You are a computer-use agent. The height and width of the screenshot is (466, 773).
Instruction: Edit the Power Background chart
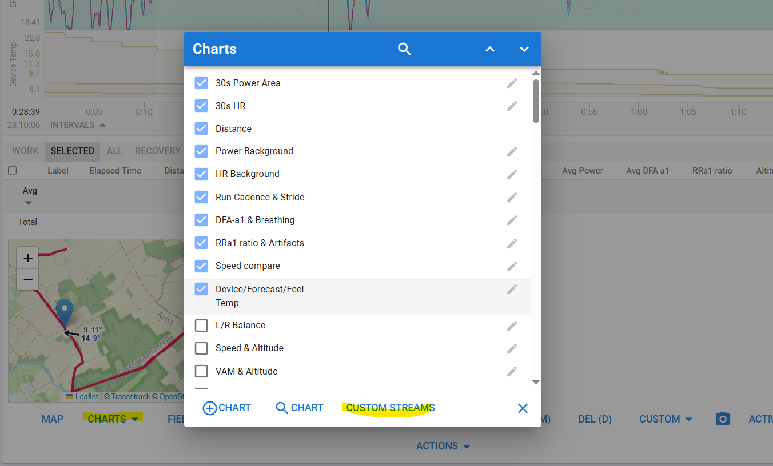(512, 151)
